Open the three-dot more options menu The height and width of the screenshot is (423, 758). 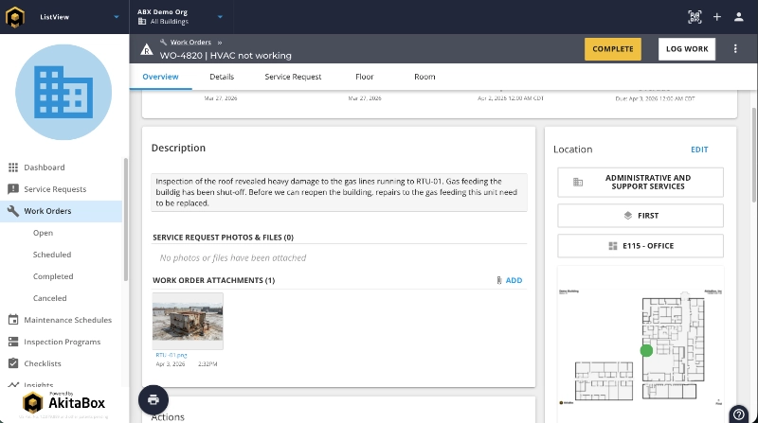pyautogui.click(x=735, y=49)
